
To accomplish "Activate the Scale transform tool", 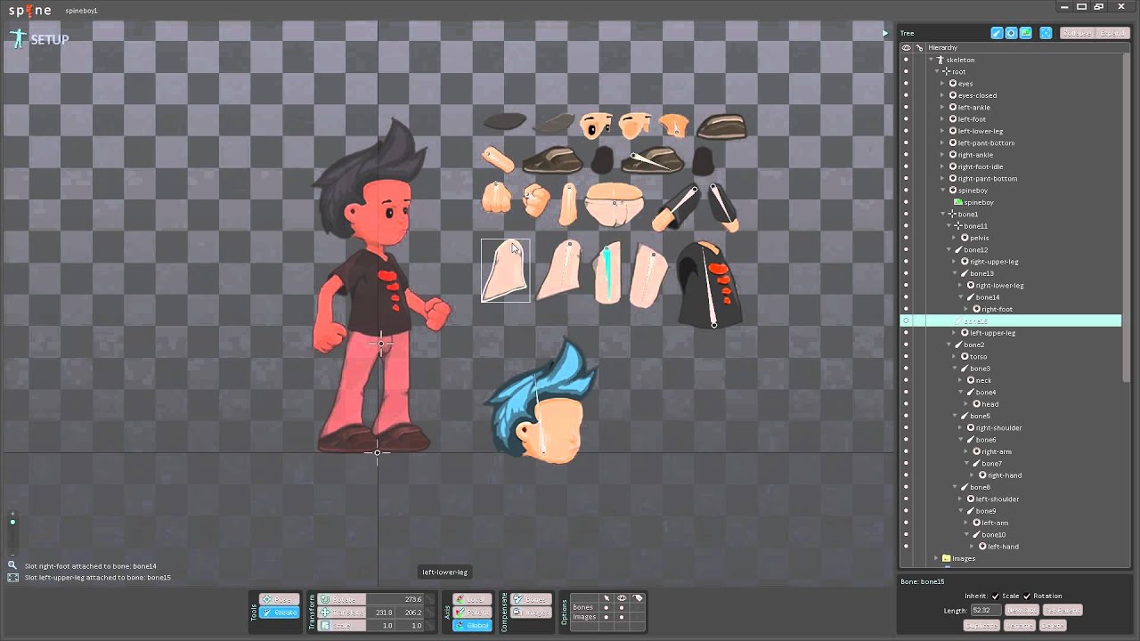I will pyautogui.click(x=341, y=625).
